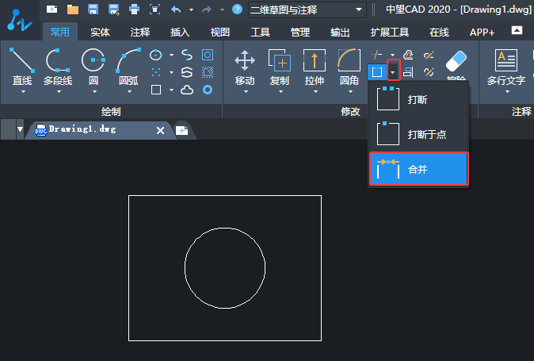
Task: Click the ellipse draw icon
Action: (156, 55)
